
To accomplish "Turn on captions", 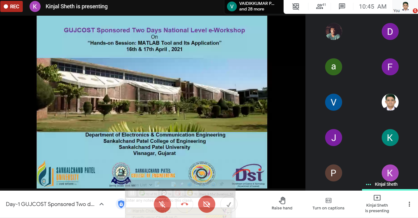I will 328,204.
